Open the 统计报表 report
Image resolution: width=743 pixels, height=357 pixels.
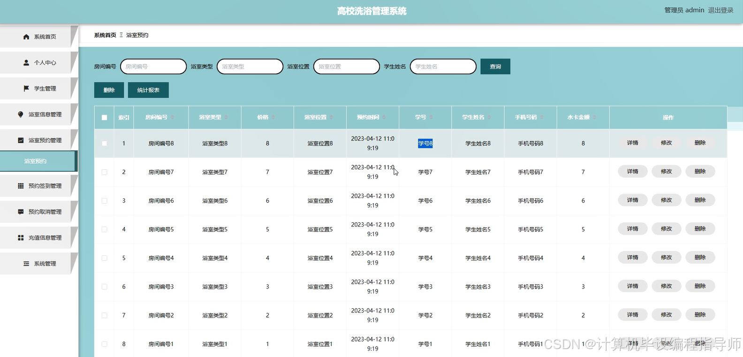(148, 90)
